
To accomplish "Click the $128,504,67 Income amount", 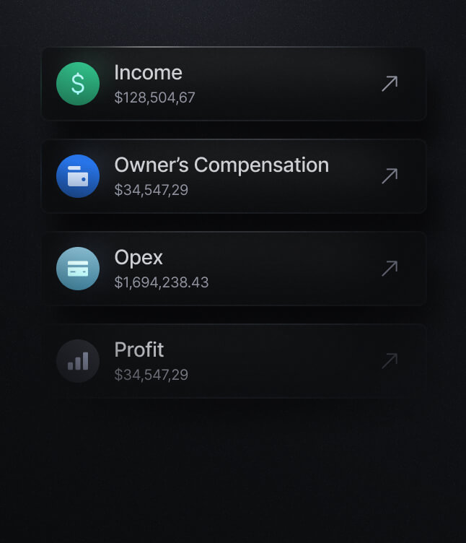I will (154, 97).
